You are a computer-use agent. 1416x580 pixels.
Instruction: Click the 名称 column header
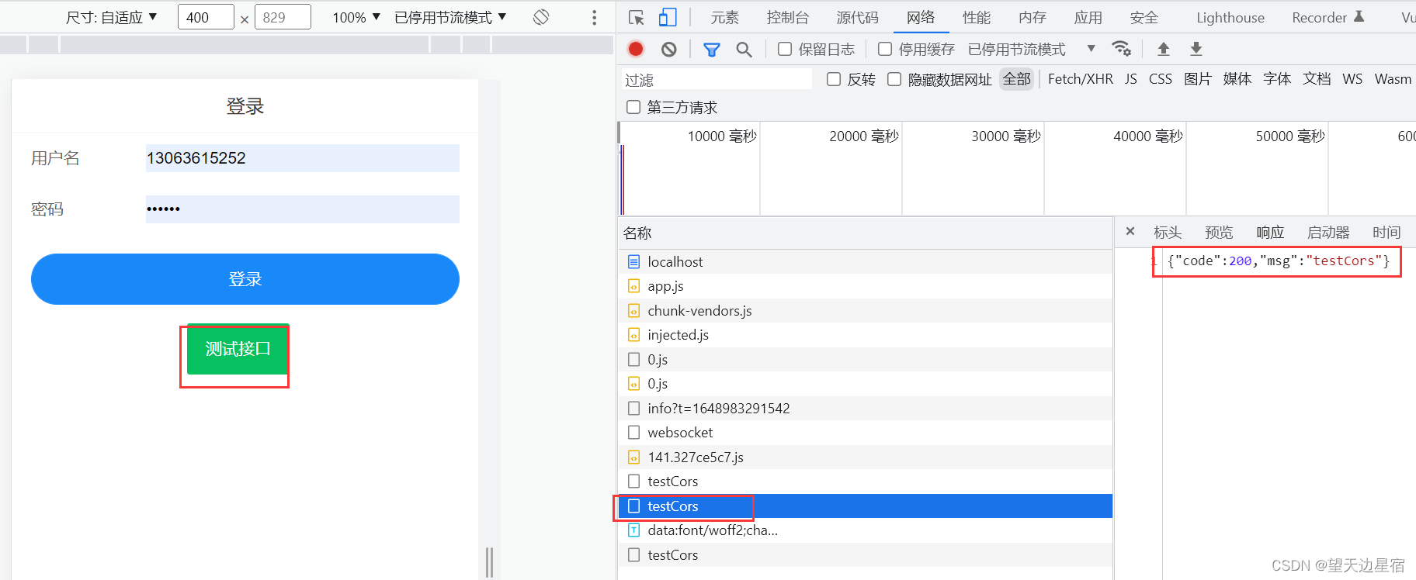(865, 233)
